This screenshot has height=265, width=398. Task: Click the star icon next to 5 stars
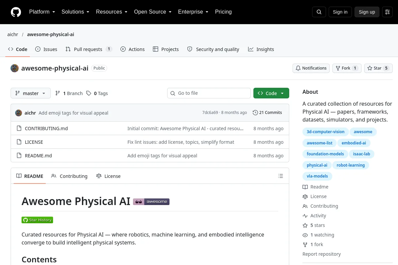pyautogui.click(x=305, y=226)
